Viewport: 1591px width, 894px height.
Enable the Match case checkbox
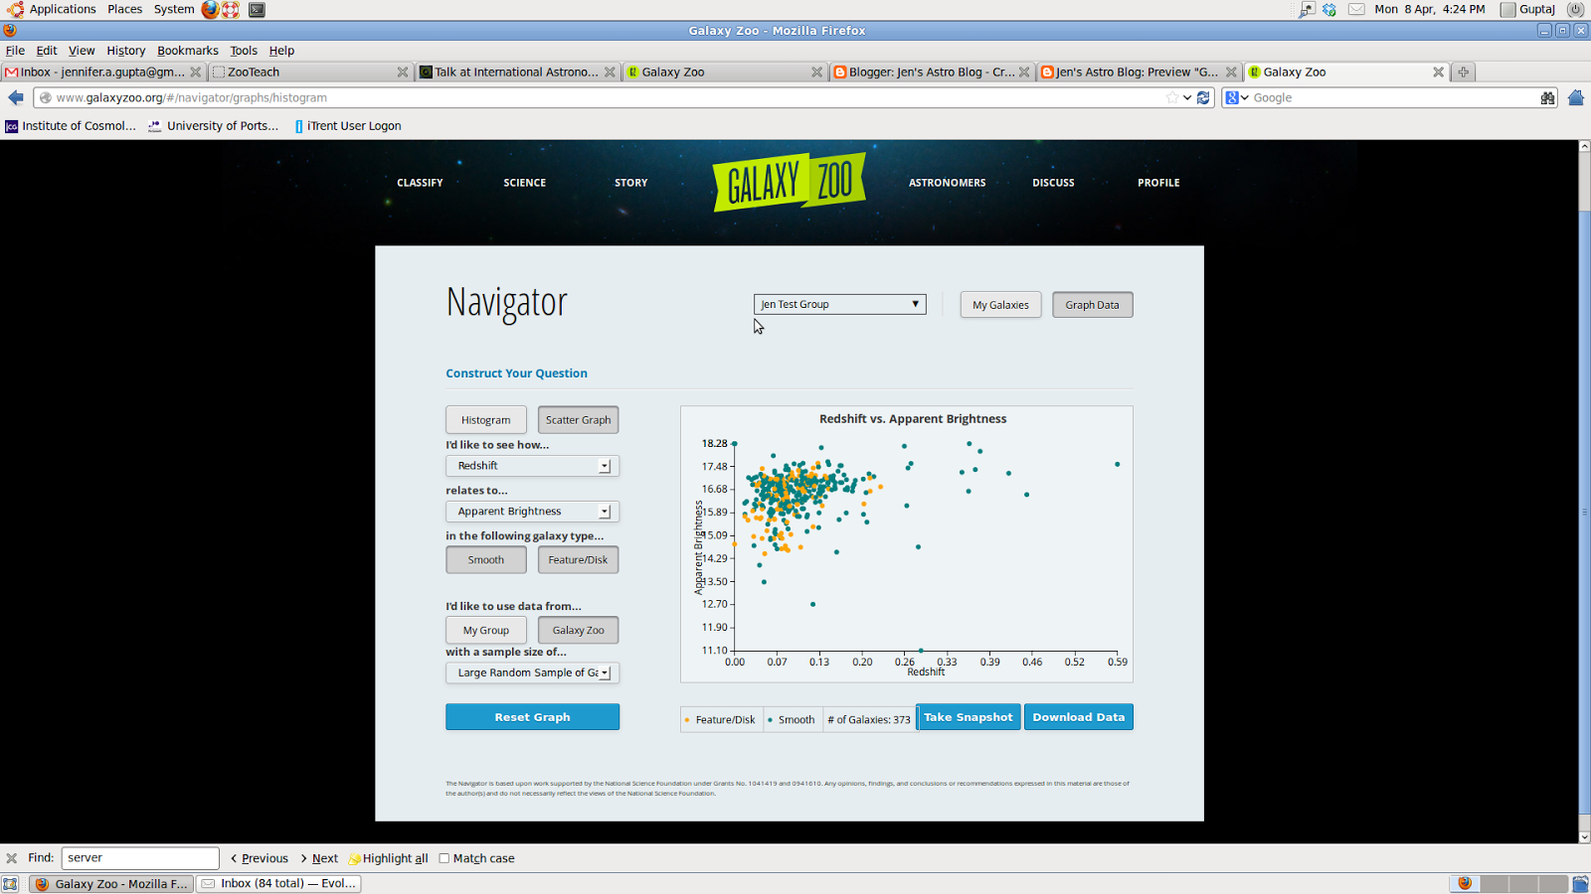444,858
